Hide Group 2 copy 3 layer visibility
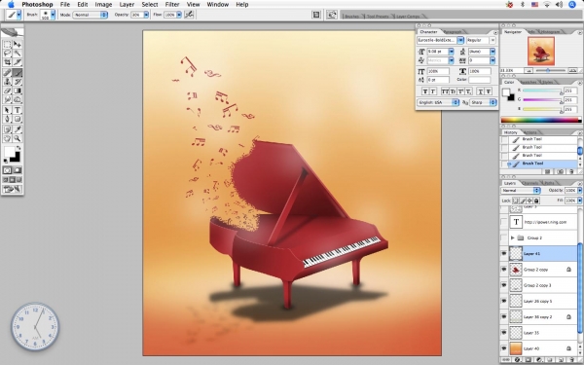The image size is (584, 365). 504,285
